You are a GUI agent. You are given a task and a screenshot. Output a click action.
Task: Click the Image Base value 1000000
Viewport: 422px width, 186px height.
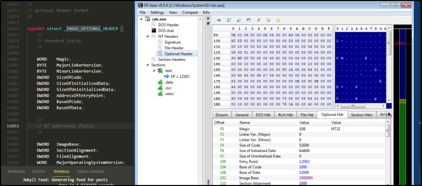tap(306, 178)
